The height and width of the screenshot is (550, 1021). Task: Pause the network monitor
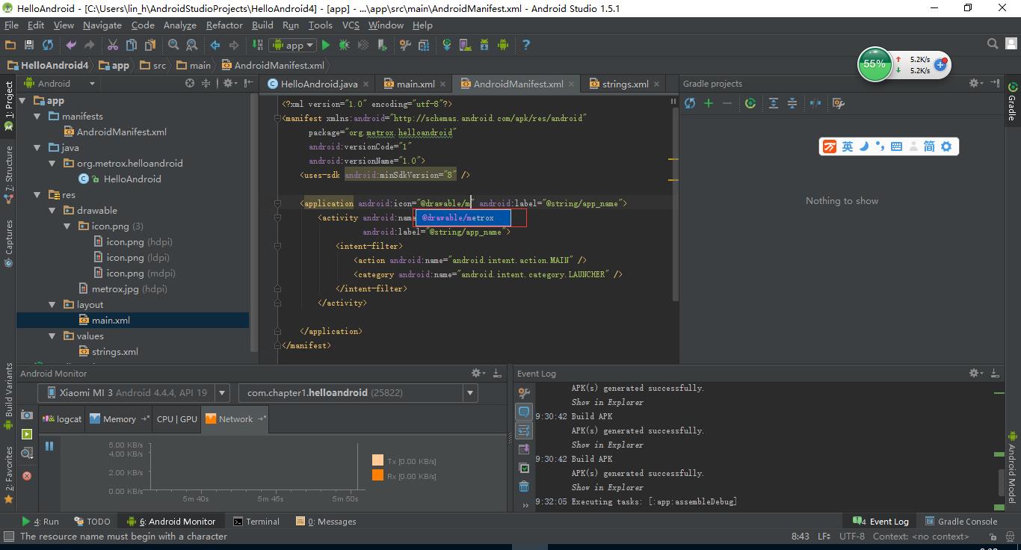[49, 446]
